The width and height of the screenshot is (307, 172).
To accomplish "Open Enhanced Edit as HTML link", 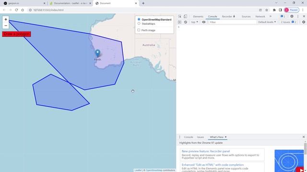I will point(213,165).
